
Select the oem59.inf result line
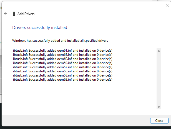[62, 63]
